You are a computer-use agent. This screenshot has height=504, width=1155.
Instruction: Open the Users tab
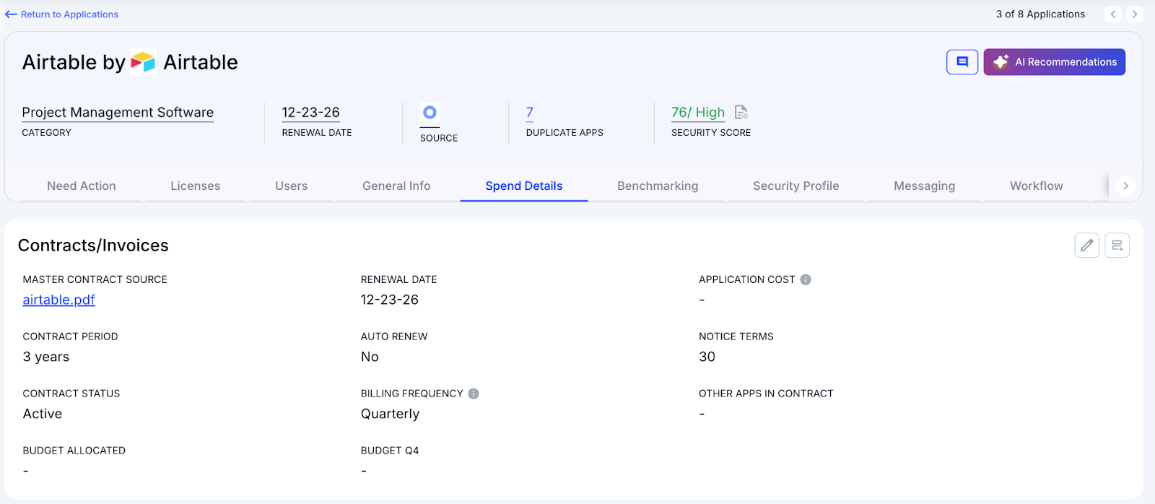click(x=292, y=186)
